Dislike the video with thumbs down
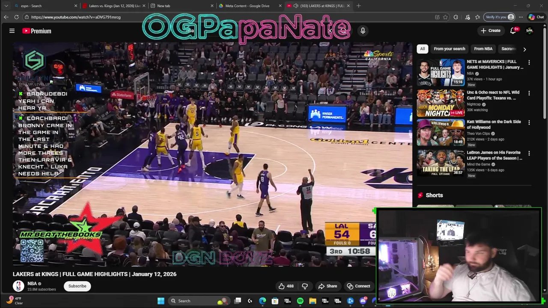Image resolution: width=548 pixels, height=308 pixels. (x=305, y=286)
